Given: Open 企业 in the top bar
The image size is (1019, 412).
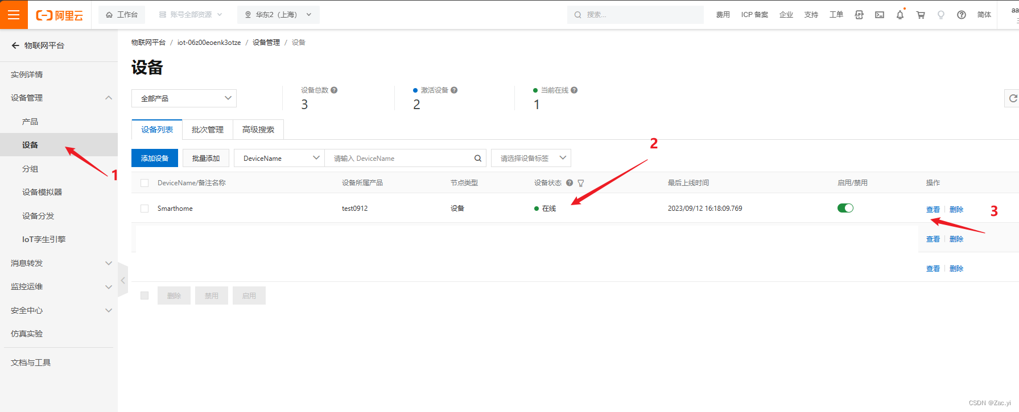Looking at the screenshot, I should click(x=786, y=15).
